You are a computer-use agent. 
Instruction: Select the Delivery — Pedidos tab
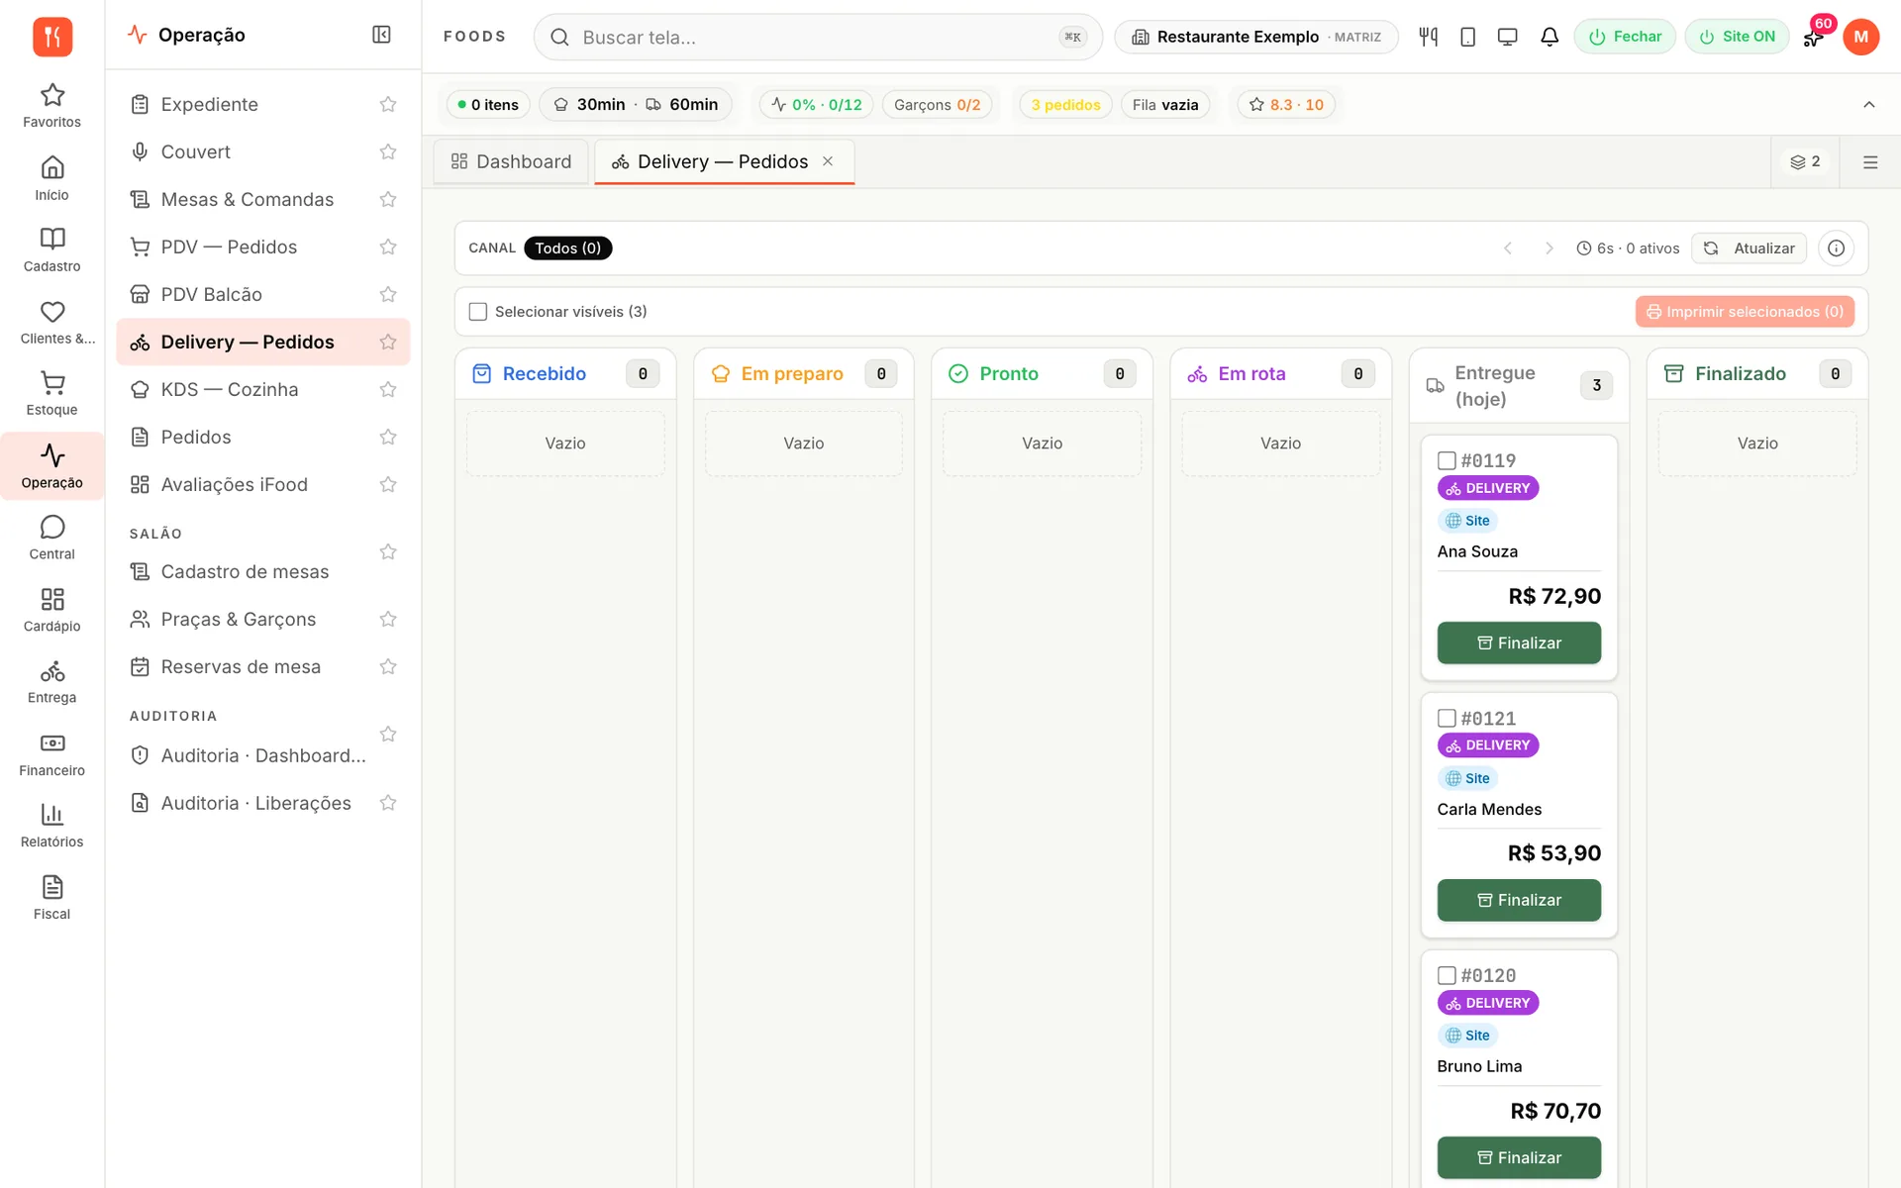[x=724, y=161]
